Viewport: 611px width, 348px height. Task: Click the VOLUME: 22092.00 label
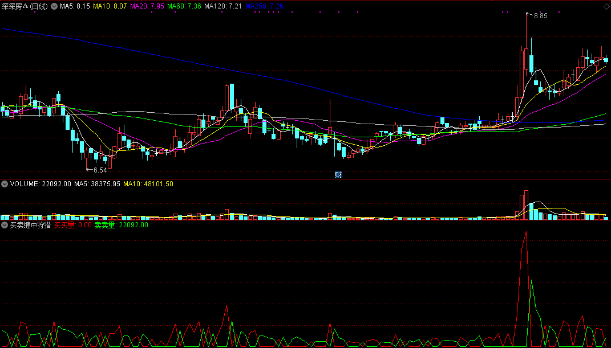tap(41, 184)
